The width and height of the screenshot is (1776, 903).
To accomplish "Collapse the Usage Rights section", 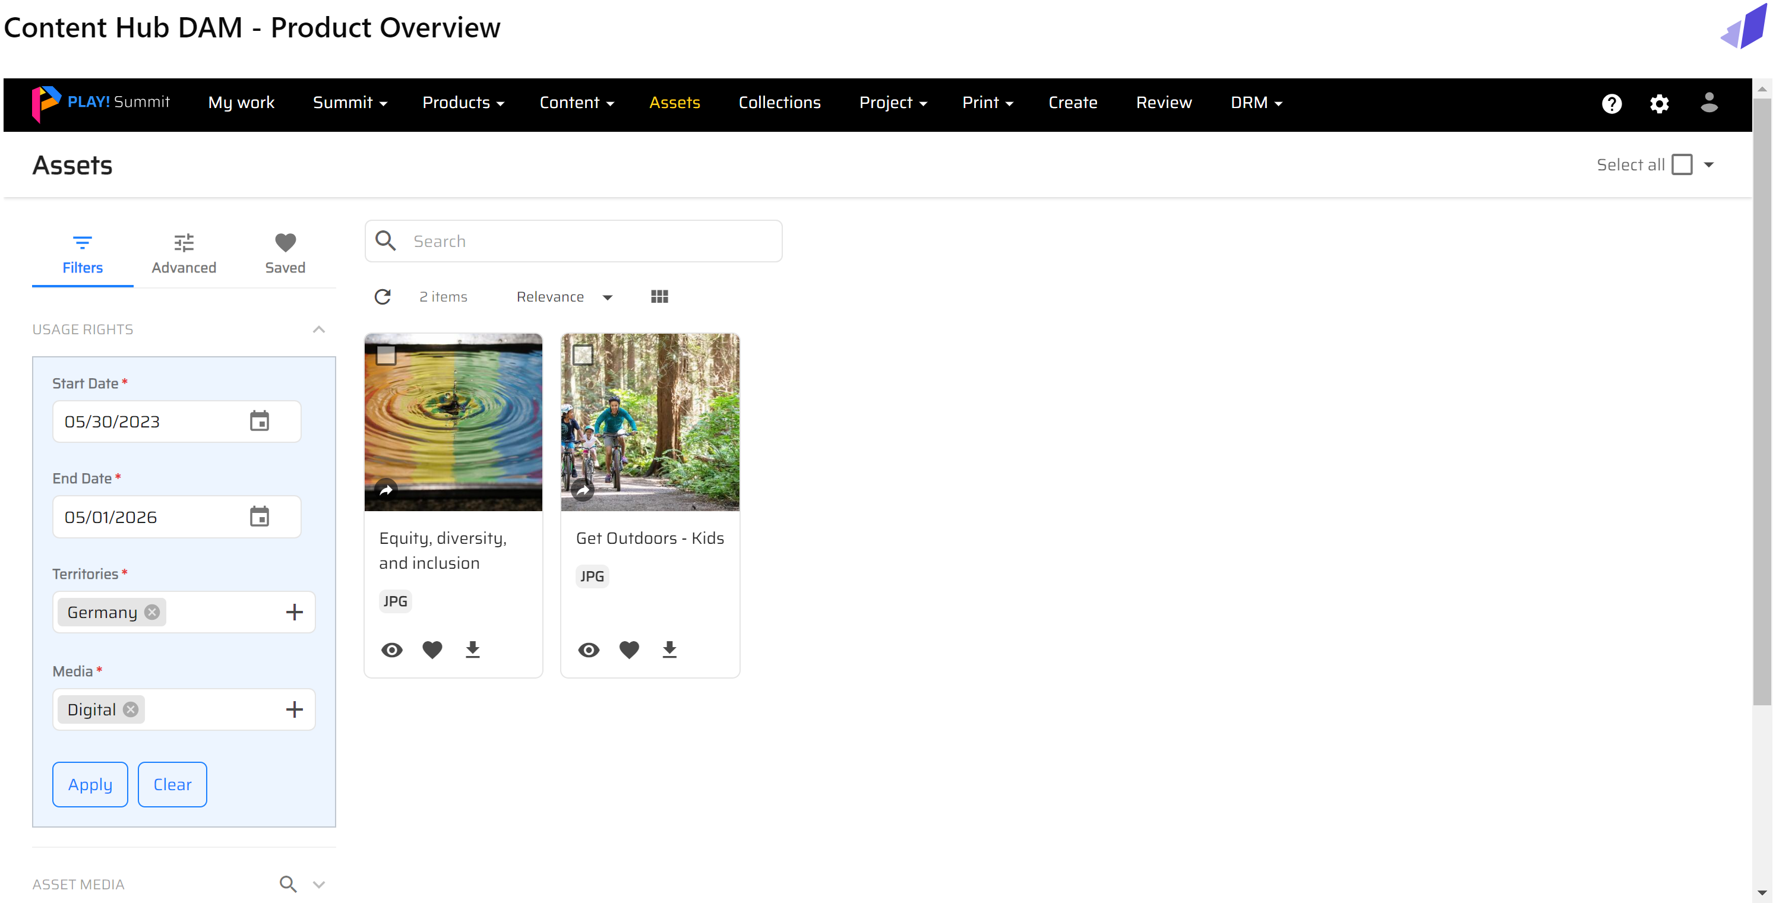I will (x=318, y=329).
